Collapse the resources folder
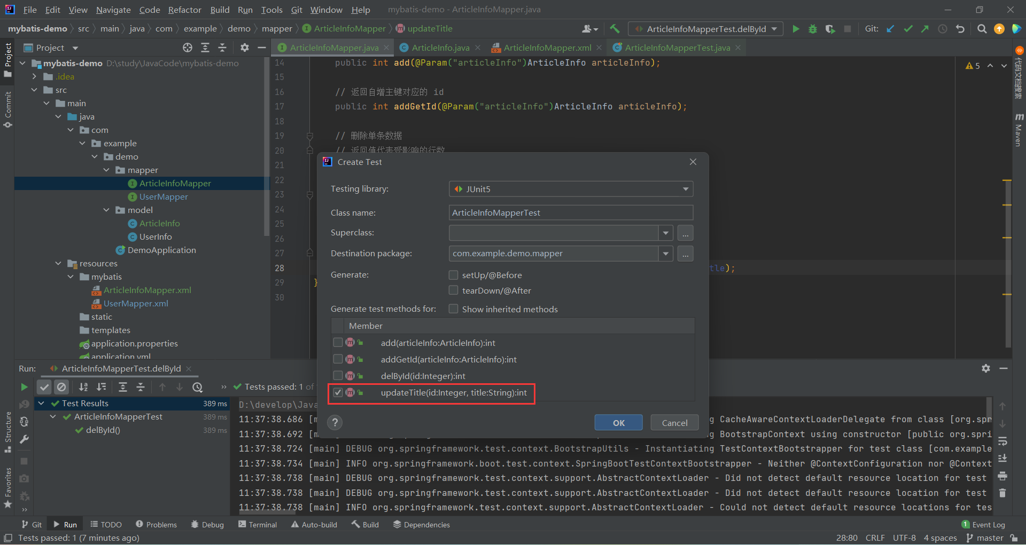 58,264
